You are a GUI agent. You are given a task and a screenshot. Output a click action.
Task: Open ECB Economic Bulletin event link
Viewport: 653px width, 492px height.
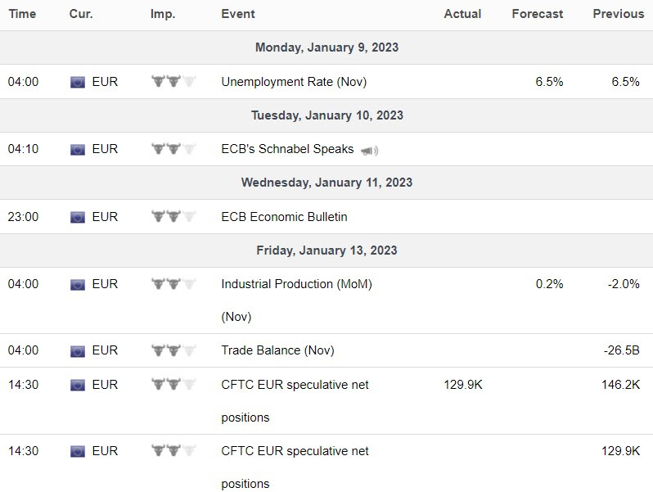coord(284,217)
